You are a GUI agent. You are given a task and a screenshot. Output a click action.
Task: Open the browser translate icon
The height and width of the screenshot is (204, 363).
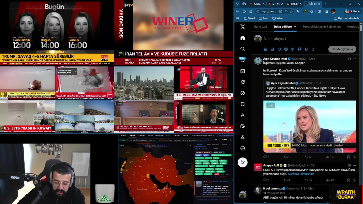[298, 11]
